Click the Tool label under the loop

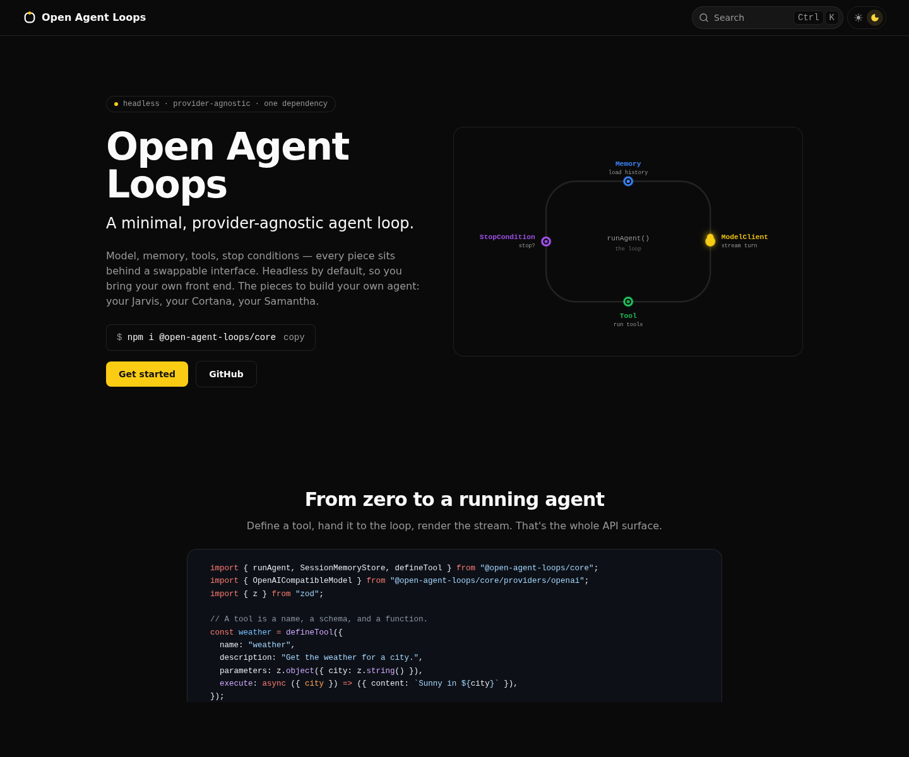pyautogui.click(x=628, y=316)
